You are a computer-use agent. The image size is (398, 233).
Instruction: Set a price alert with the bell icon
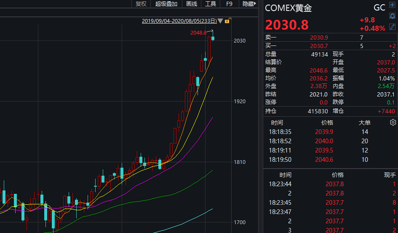tap(392, 16)
